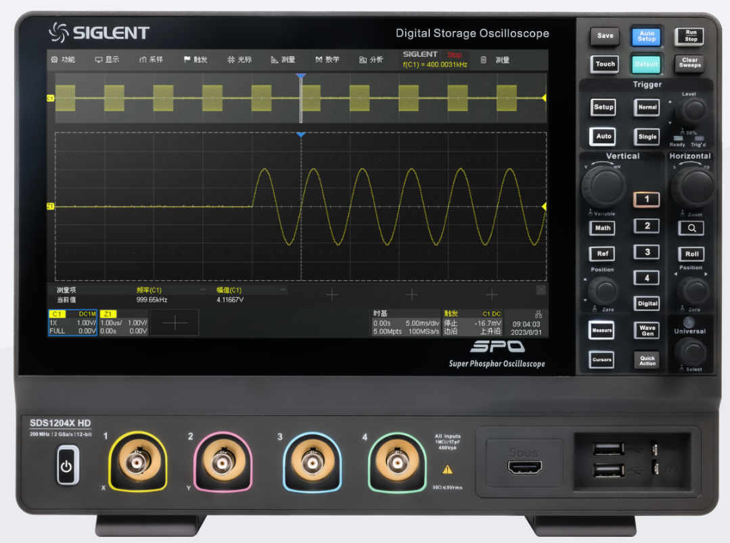Push the Clear Sweeps button

pos(690,63)
